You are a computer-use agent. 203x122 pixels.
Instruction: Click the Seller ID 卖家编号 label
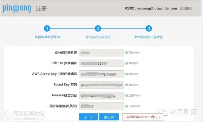pyautogui.click(x=64, y=63)
